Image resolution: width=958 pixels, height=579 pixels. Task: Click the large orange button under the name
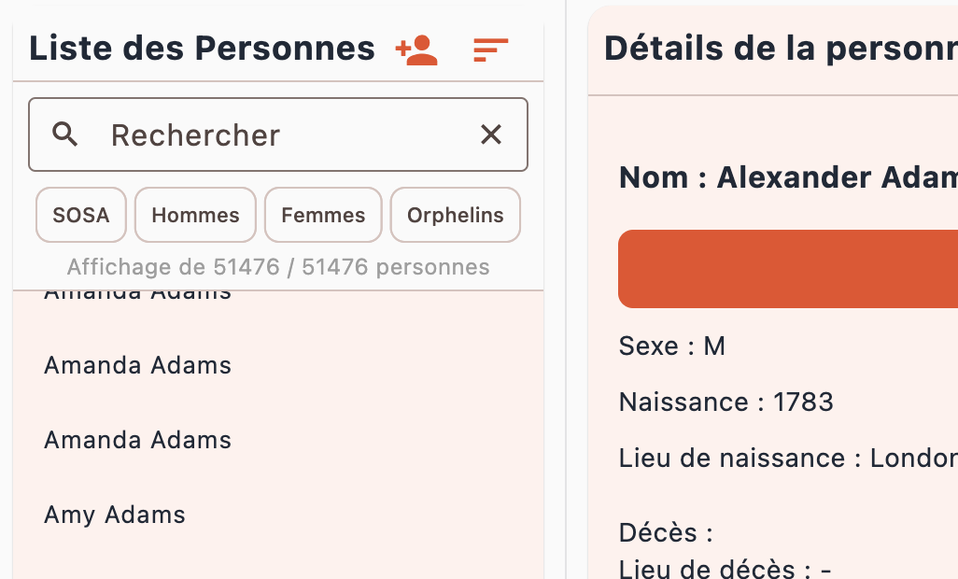(x=788, y=269)
